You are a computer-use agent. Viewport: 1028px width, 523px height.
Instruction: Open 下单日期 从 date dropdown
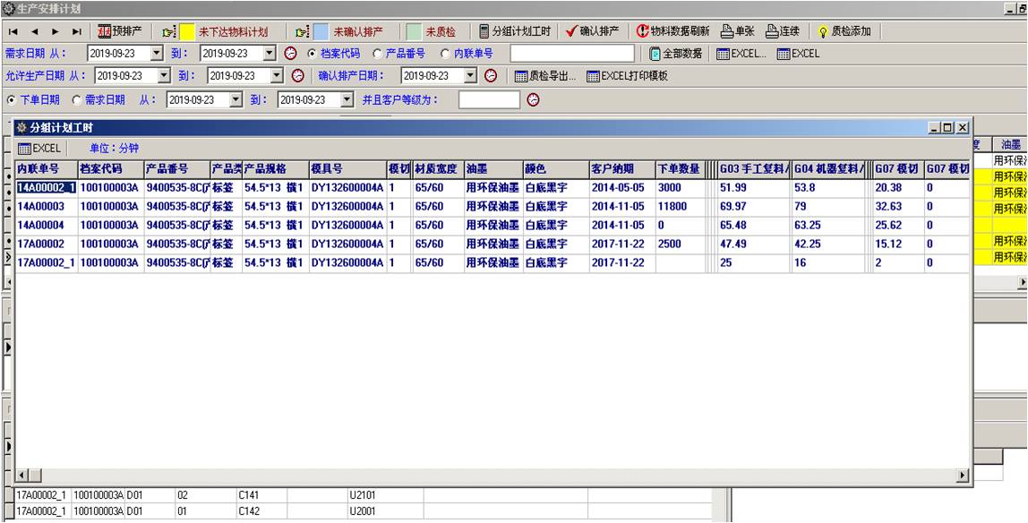click(x=236, y=100)
